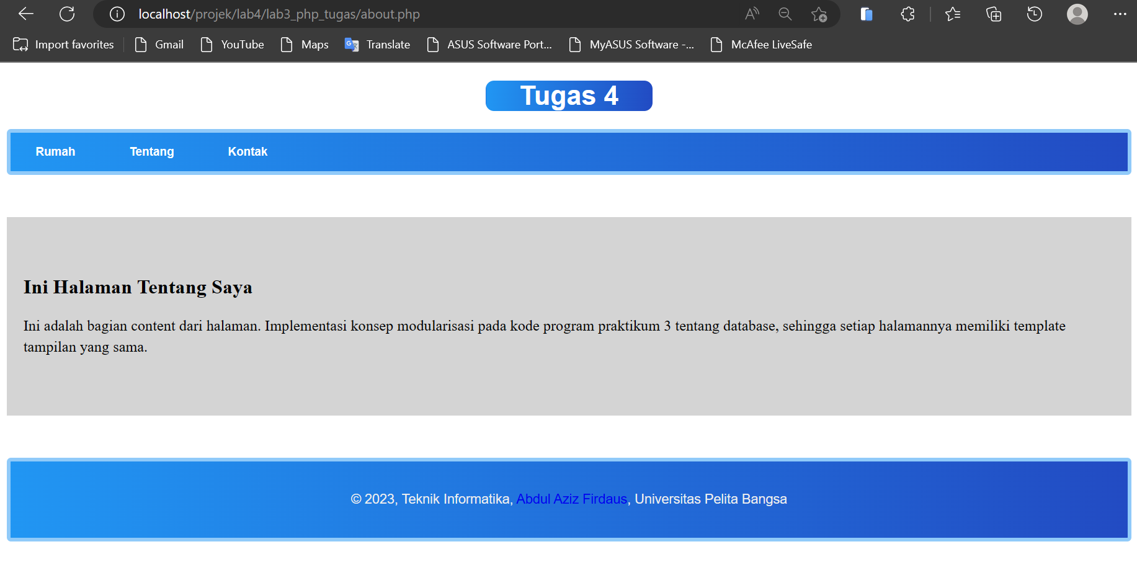
Task: Open the site information panel
Action: pyautogui.click(x=117, y=14)
